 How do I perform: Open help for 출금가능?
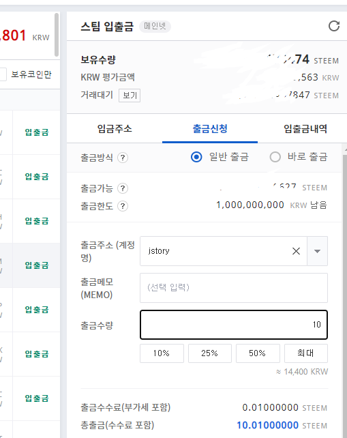point(123,188)
